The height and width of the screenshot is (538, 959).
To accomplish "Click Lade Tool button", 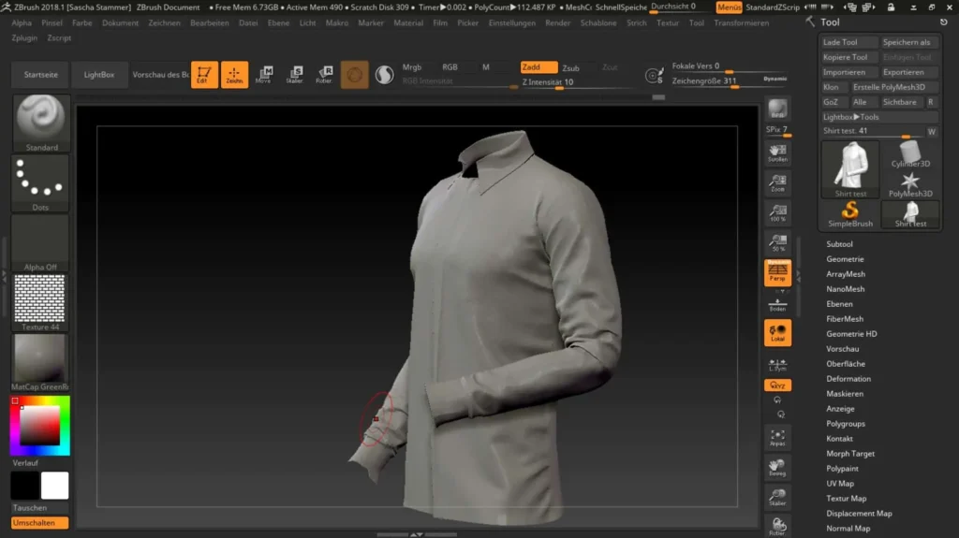I will pyautogui.click(x=849, y=42).
